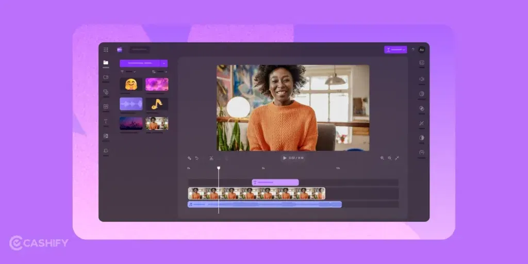Open the Audio speaker panel icon
528x264 pixels.
pos(422,79)
